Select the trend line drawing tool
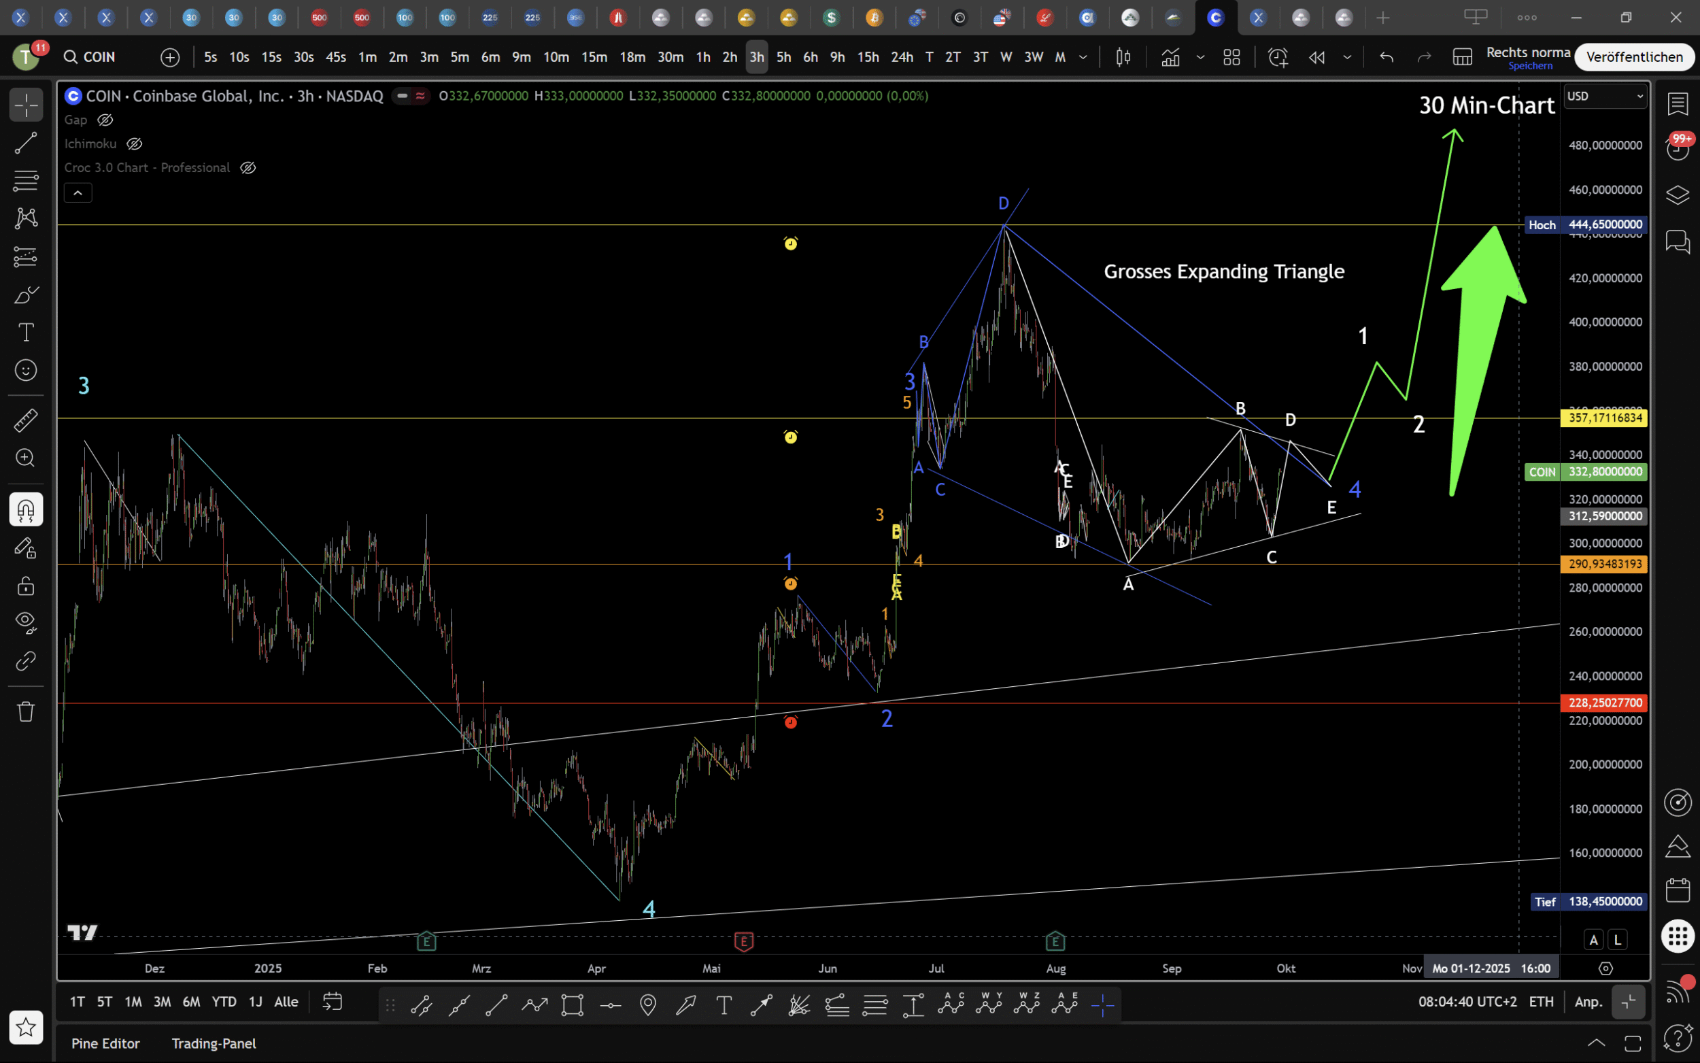The width and height of the screenshot is (1700, 1063). click(26, 144)
